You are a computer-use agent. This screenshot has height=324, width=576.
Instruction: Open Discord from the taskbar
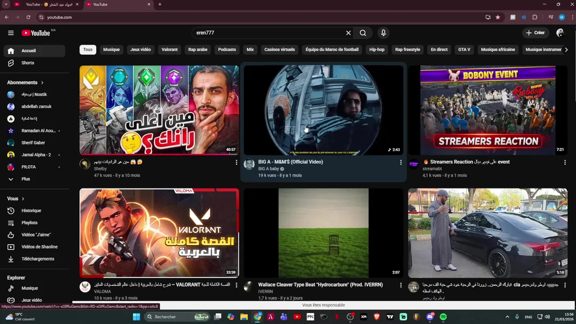(430, 317)
